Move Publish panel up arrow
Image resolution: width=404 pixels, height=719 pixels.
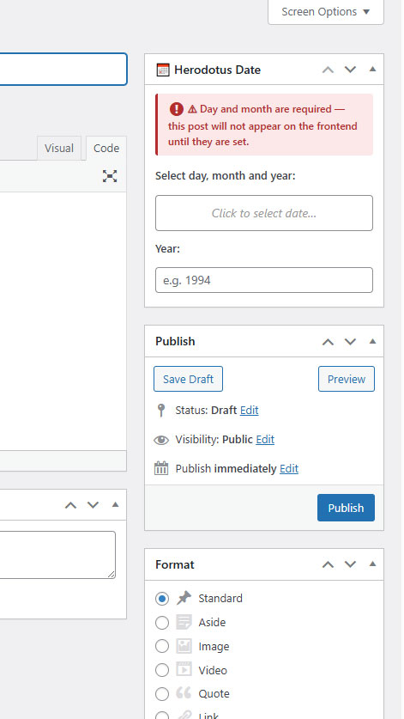click(x=328, y=342)
